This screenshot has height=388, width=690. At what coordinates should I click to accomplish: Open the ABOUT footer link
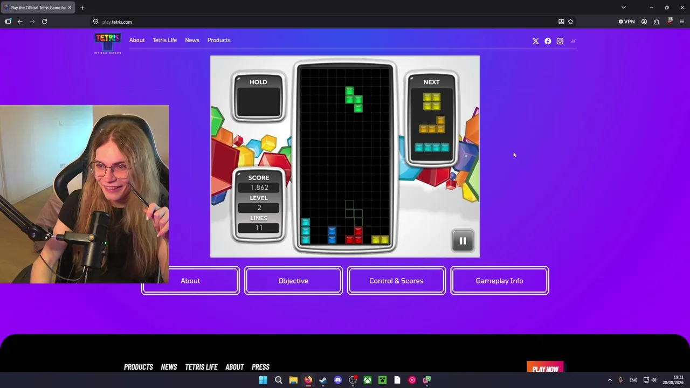[234, 367]
